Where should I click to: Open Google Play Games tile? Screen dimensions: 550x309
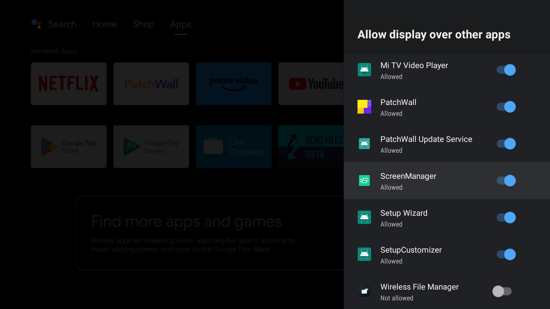pos(151,146)
